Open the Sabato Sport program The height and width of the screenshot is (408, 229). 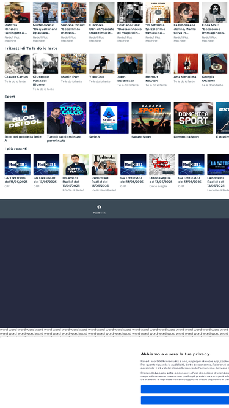tap(151, 118)
